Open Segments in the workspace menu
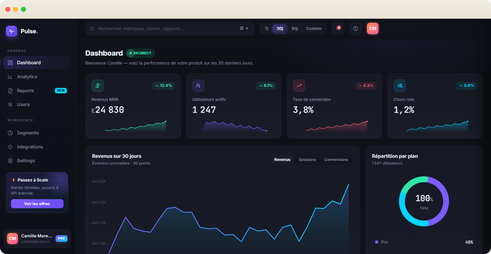 (37, 133)
